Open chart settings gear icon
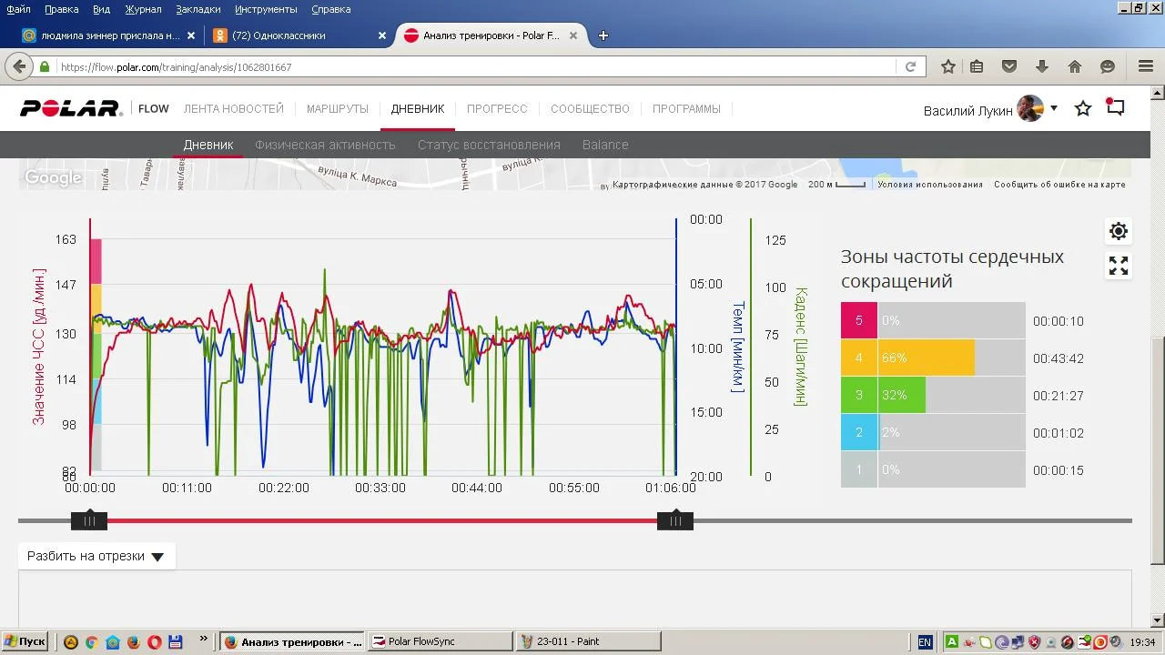 tap(1119, 231)
